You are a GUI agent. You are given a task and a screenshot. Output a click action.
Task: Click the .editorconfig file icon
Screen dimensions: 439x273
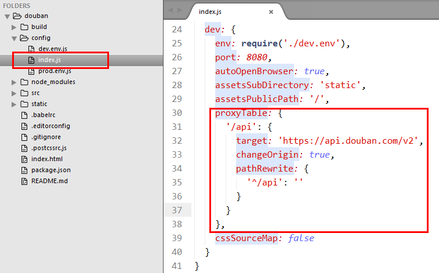pos(24,126)
